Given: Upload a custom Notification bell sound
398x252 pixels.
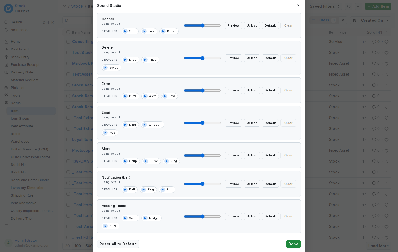Looking at the screenshot, I should point(252,184).
